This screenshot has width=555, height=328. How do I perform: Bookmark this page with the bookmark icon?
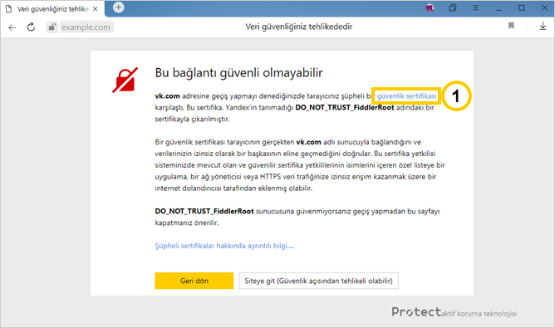click(x=511, y=26)
